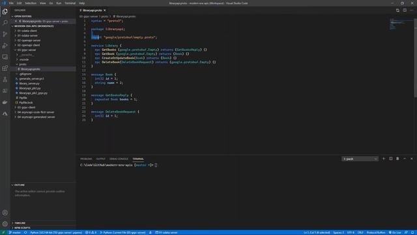Image resolution: width=417 pixels, height=235 pixels.
Task: Open the Remote Explorer view
Action: (5, 57)
